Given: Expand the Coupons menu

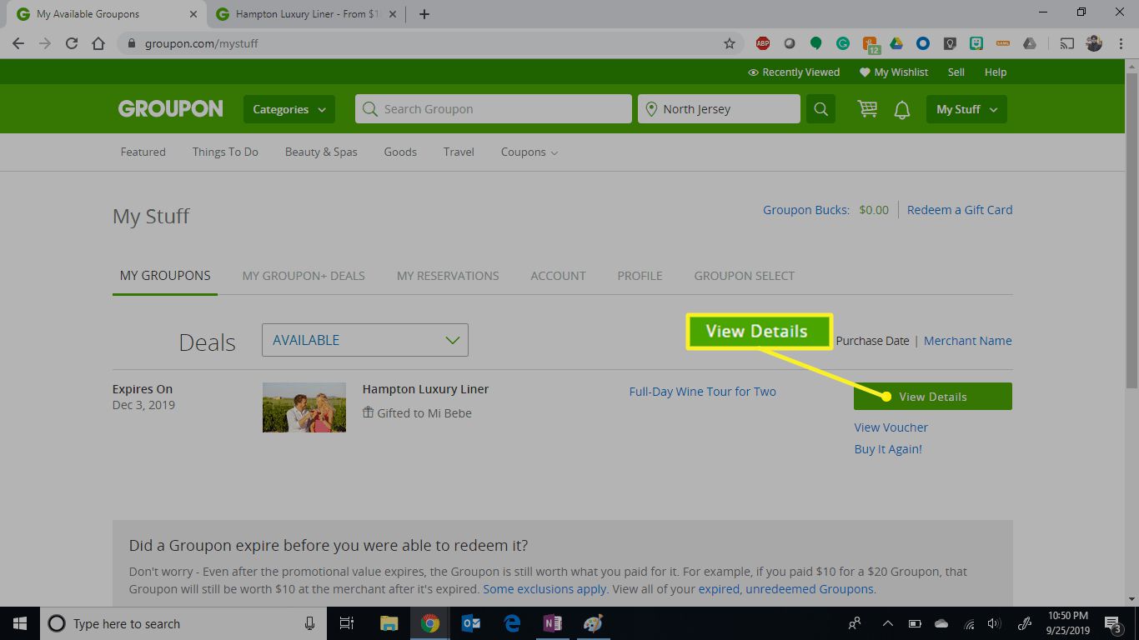Looking at the screenshot, I should tap(529, 152).
